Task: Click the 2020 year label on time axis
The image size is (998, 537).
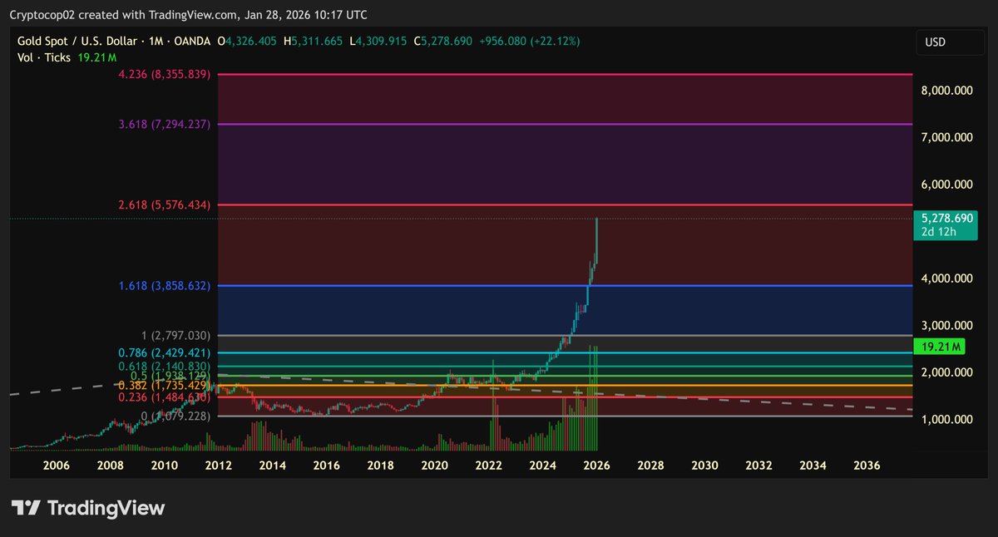Action: click(435, 466)
